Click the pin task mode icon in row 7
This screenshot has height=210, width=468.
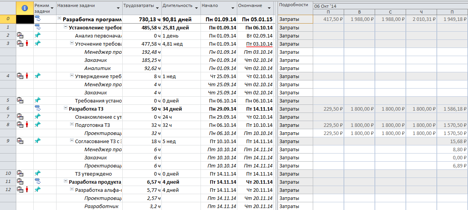click(38, 117)
